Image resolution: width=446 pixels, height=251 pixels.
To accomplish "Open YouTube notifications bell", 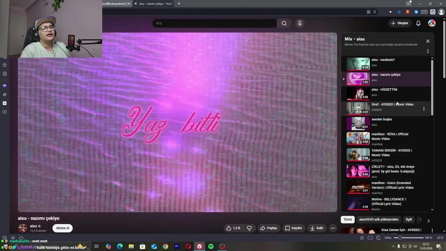I will click(x=418, y=23).
